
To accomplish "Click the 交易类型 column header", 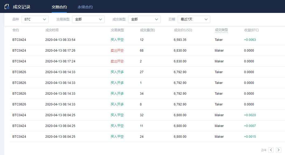I will [117, 30].
